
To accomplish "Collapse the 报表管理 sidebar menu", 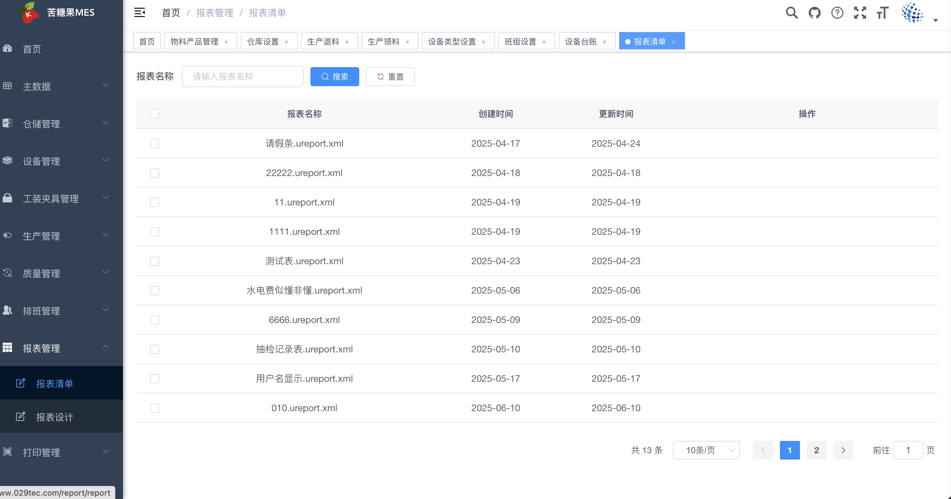I will tap(61, 348).
